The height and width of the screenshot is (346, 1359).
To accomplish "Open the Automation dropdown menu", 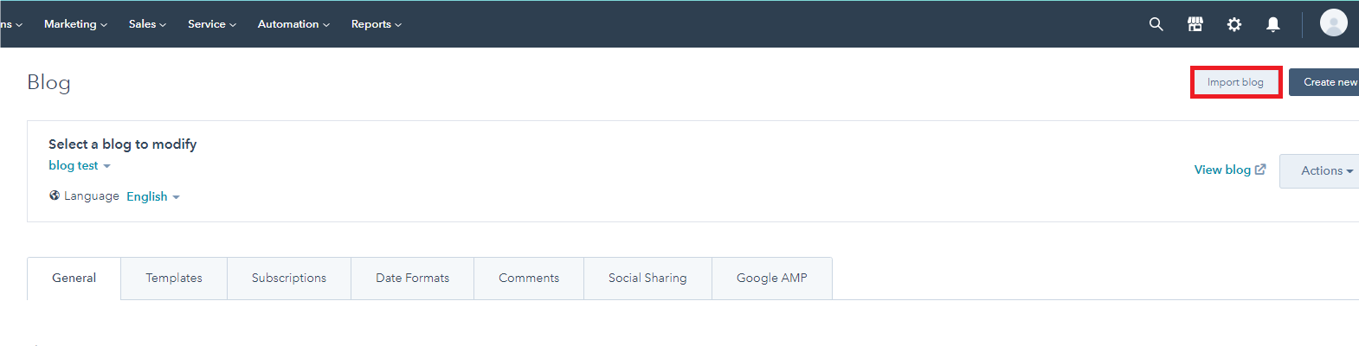I will (x=293, y=24).
